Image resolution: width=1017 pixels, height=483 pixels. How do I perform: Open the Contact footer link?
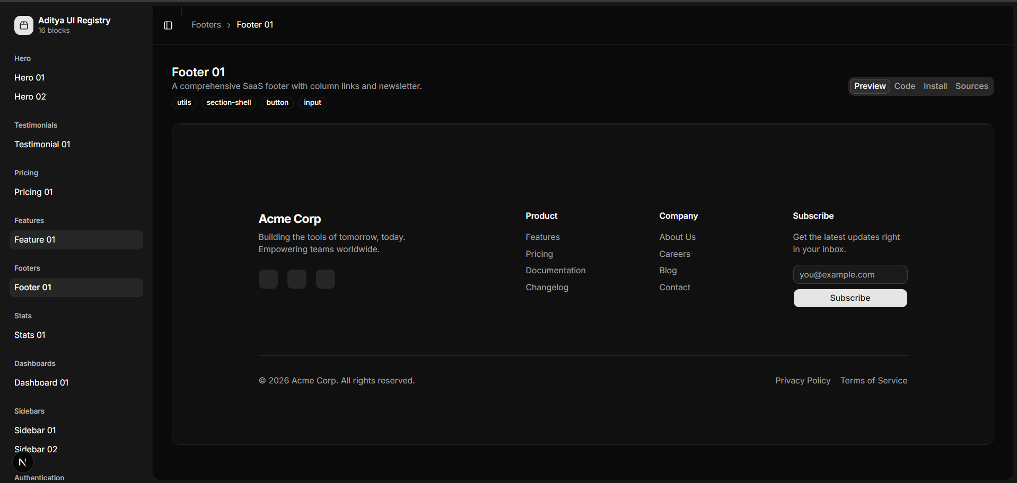coord(674,288)
